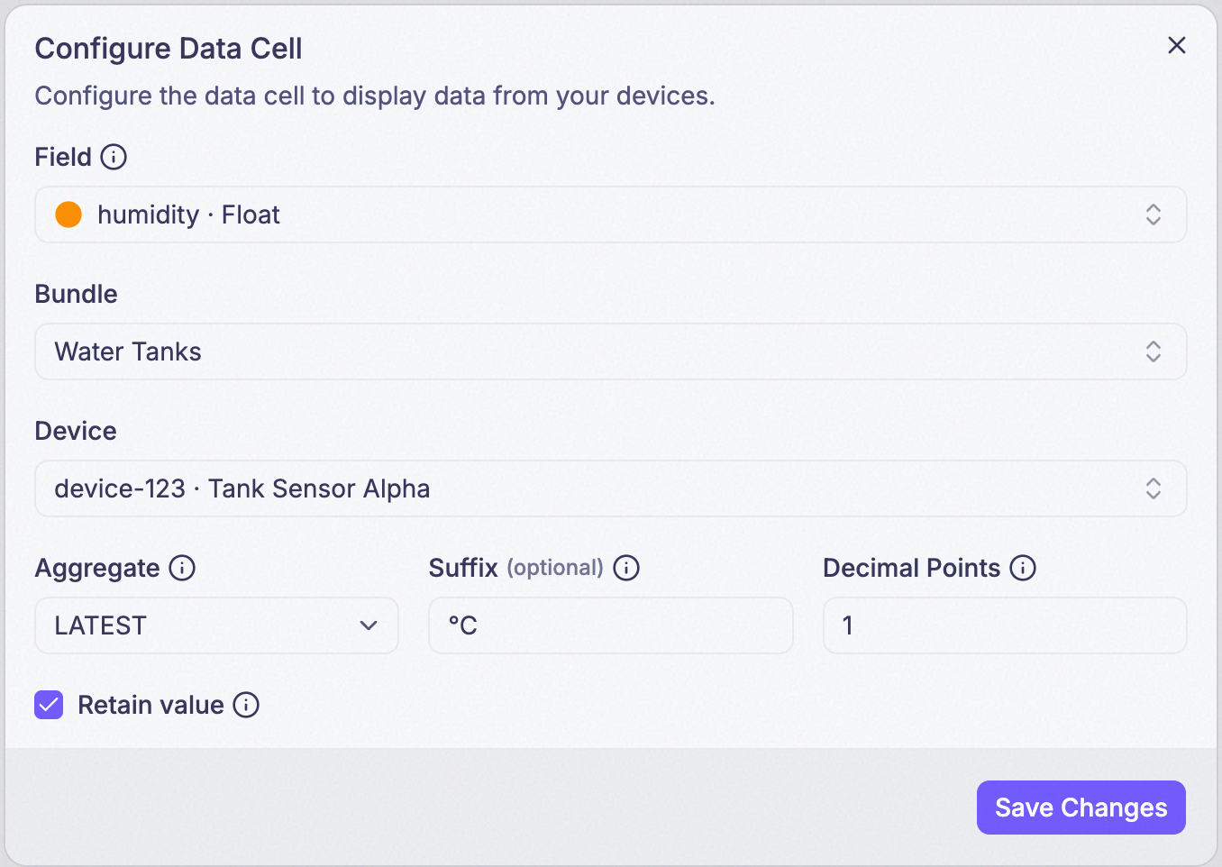Click the Retain value info icon
The image size is (1222, 867).
(246, 705)
